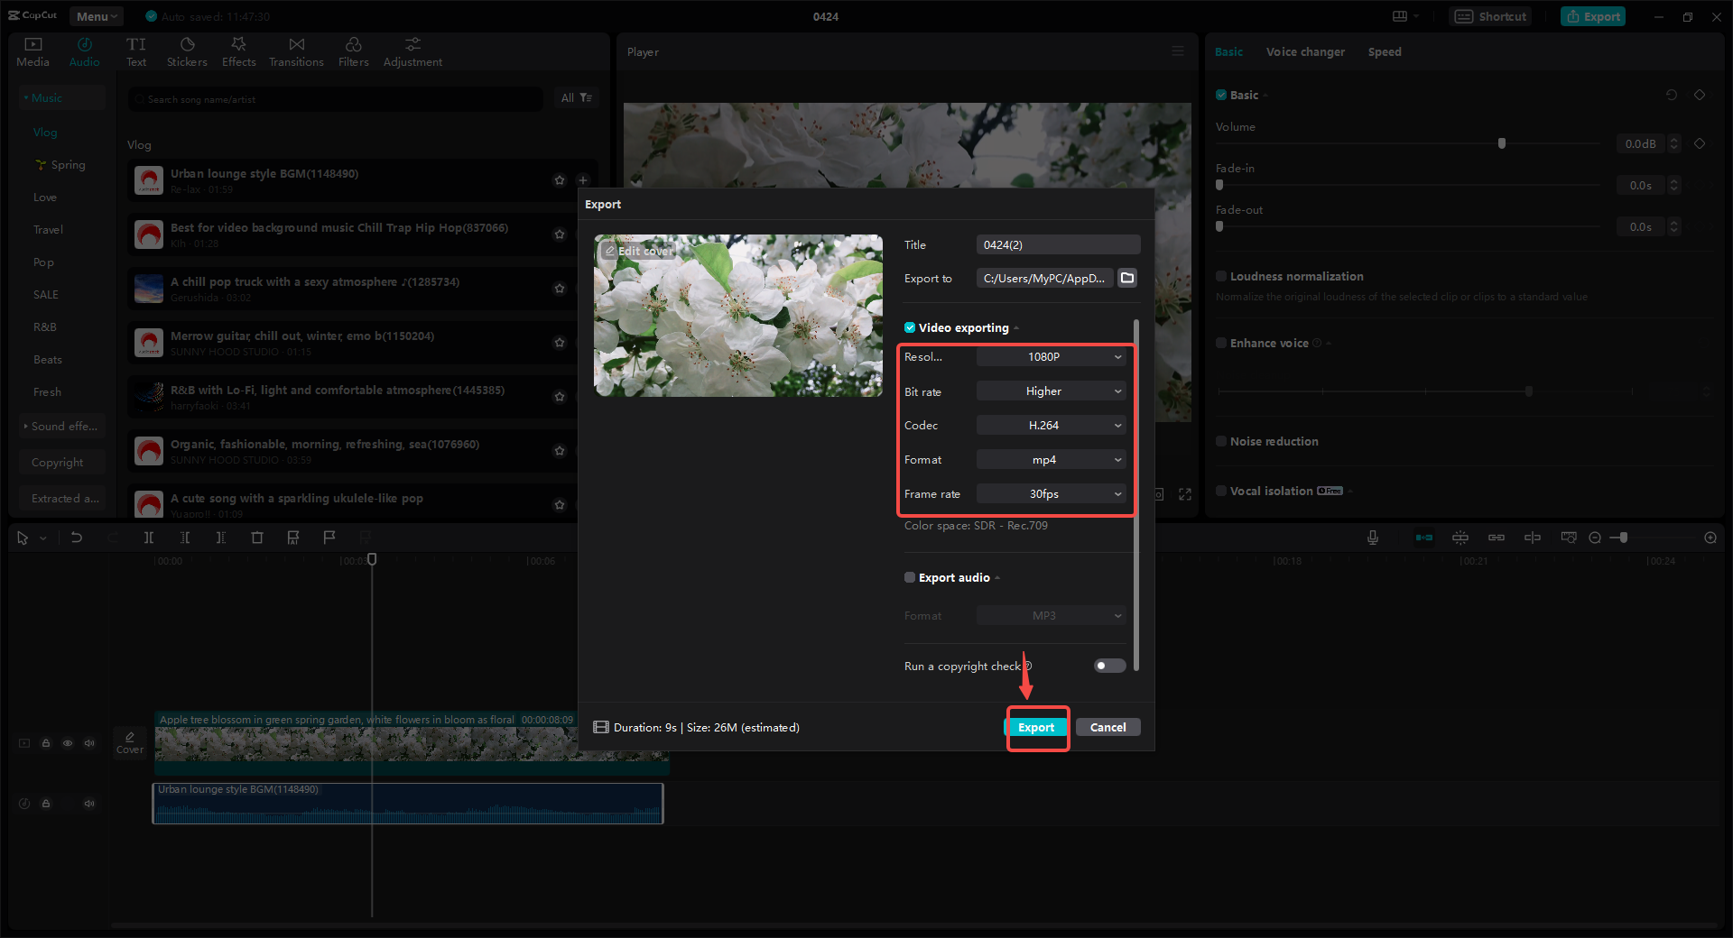Click the timeline zoom-in icon
Image resolution: width=1733 pixels, height=938 pixels.
tap(1710, 538)
